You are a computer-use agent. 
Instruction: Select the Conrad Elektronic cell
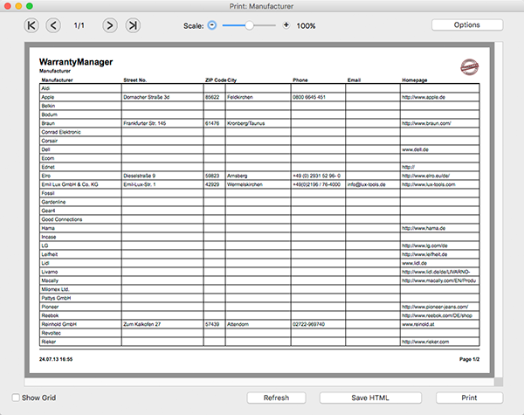pos(80,132)
